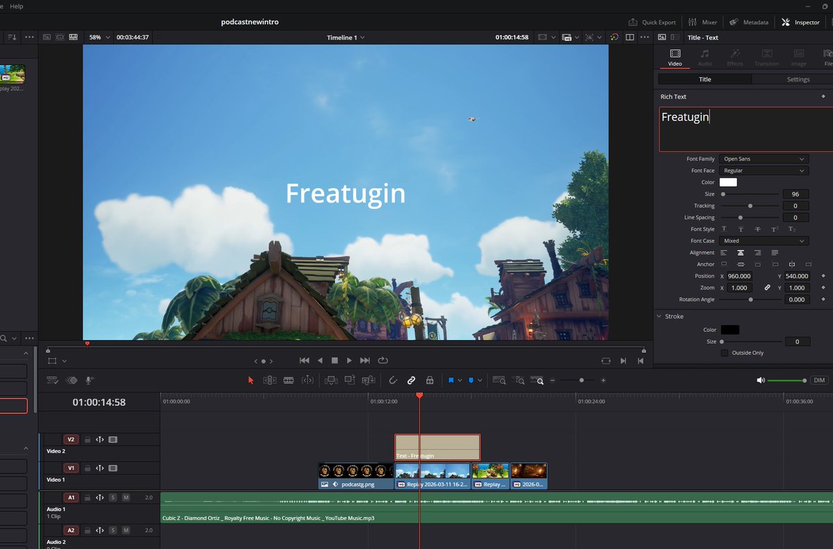
Task: Switch to Inspector Effects tab
Action: click(x=735, y=58)
